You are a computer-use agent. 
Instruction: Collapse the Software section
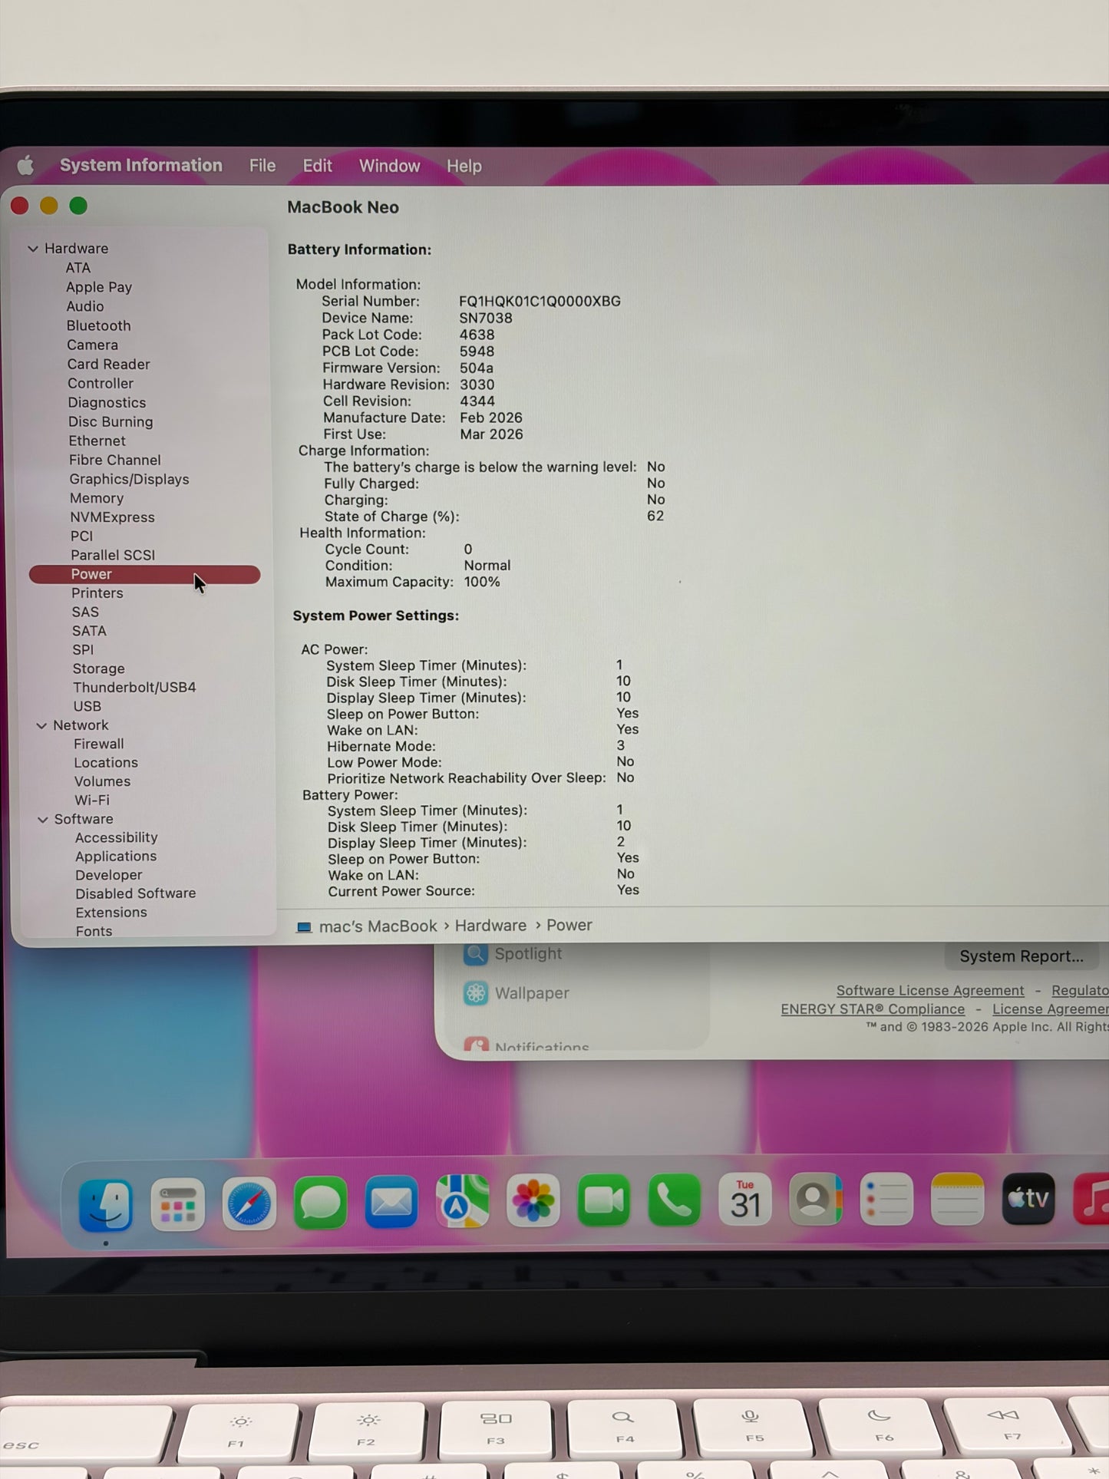(x=43, y=820)
